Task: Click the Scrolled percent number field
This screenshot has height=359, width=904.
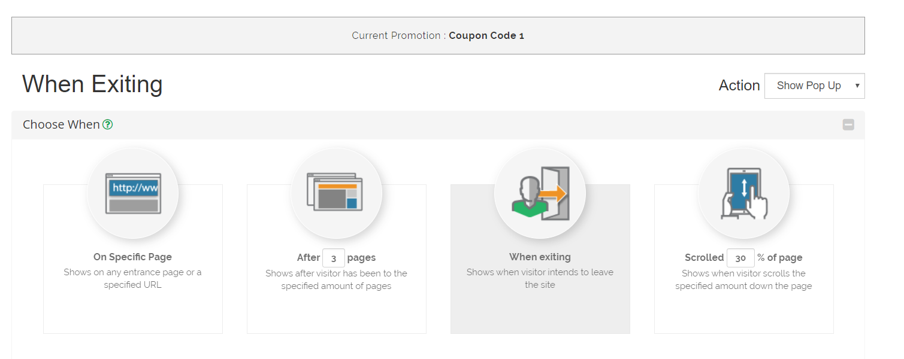Action: (x=740, y=258)
